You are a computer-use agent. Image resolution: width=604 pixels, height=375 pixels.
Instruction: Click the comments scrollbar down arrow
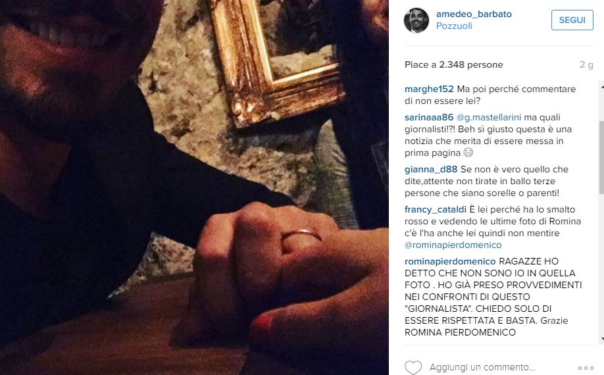pos(601,339)
